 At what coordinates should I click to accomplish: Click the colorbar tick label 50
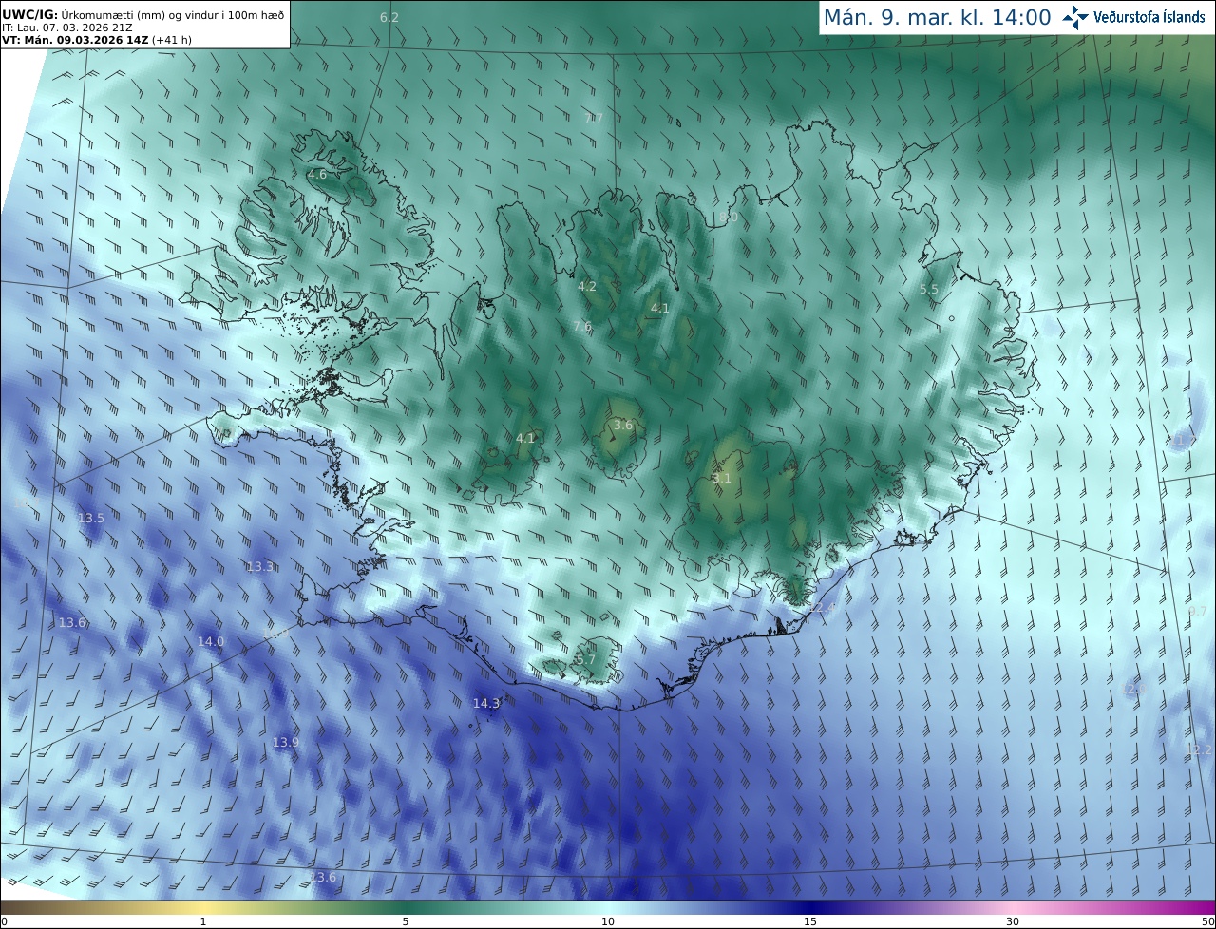coord(1208,921)
